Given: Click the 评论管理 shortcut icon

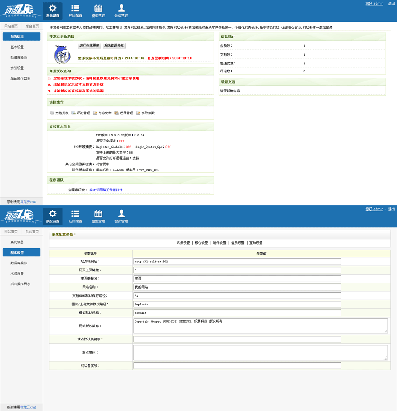Looking at the screenshot, I should point(74,113).
